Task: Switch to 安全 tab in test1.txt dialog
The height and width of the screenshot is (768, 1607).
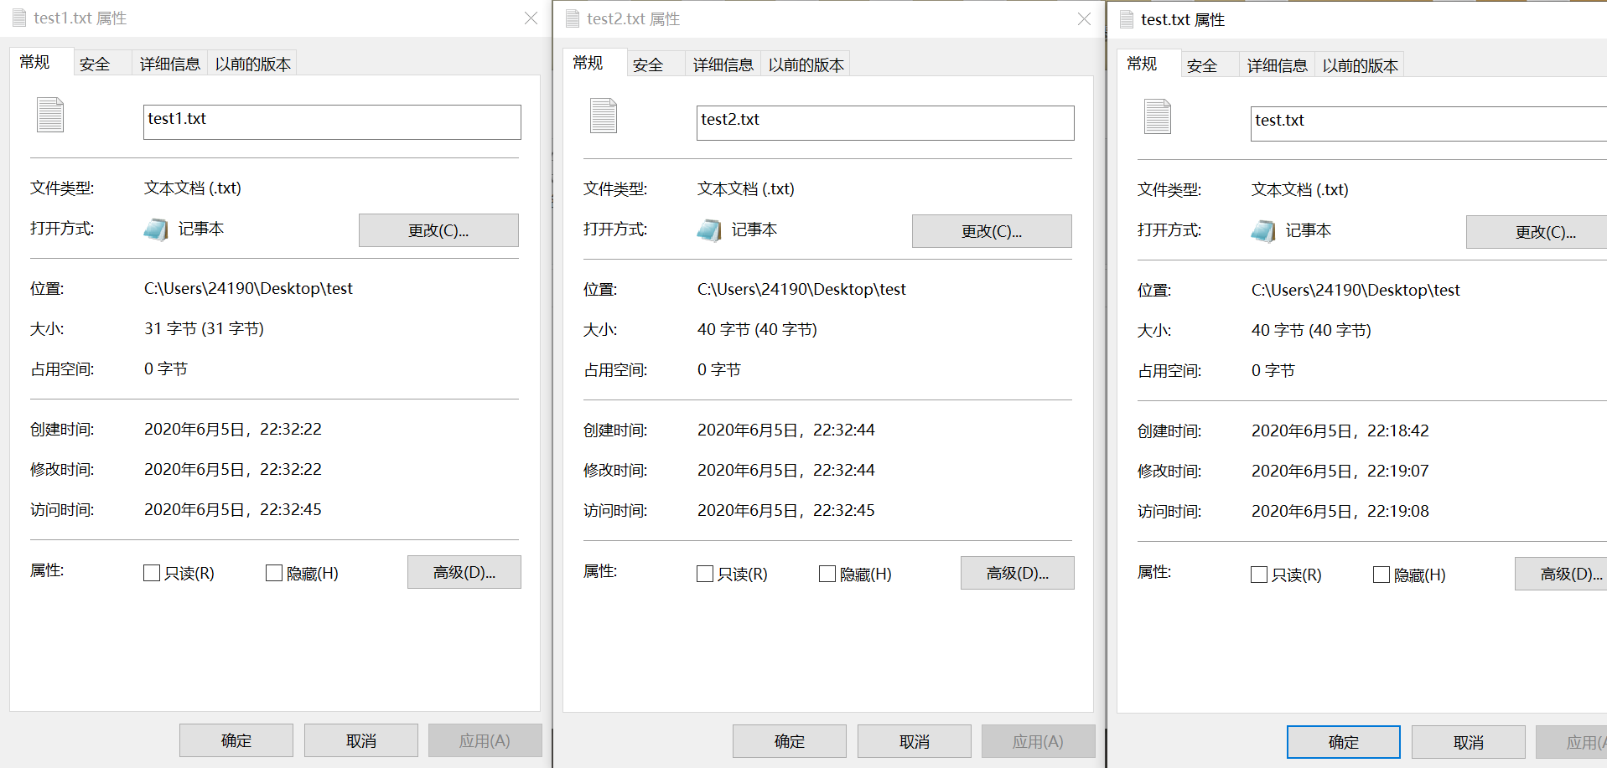Action: pos(96,63)
